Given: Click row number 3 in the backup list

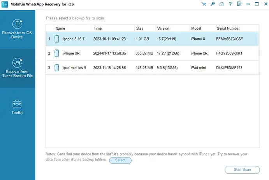Looking at the screenshot, I should (x=49, y=68).
